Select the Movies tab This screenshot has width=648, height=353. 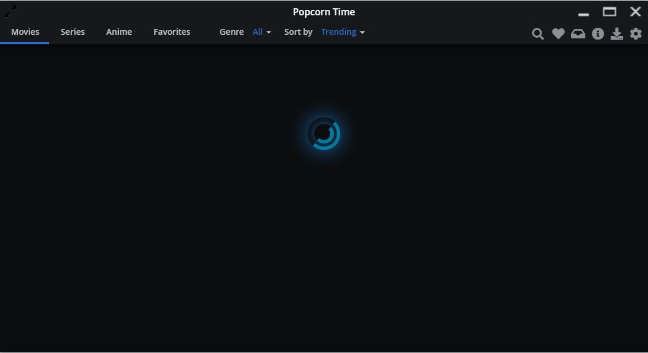(25, 32)
